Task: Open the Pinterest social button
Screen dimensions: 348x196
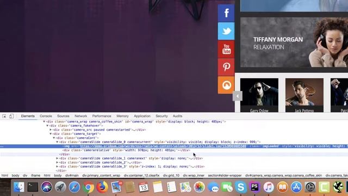Action: 226,67
